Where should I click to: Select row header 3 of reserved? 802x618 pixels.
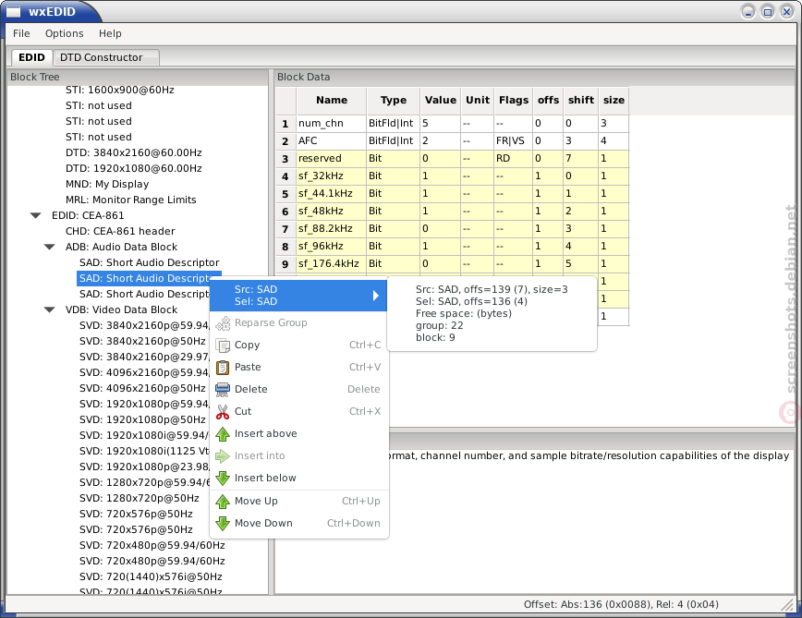pos(286,159)
